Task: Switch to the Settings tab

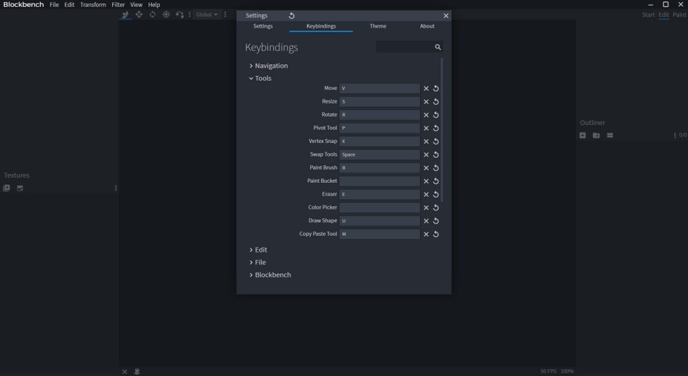Action: click(263, 26)
